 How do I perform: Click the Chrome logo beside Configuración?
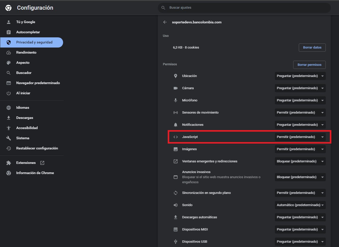click(x=8, y=8)
